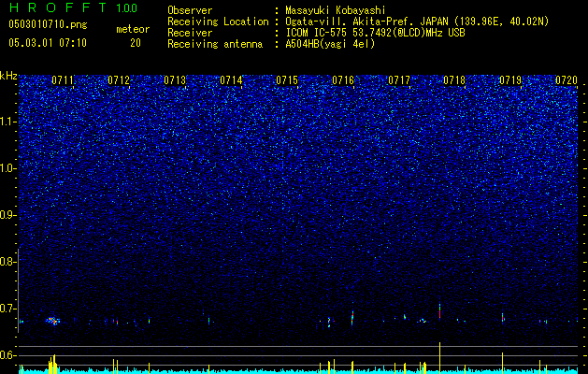Click the 'Receiver' field label
The image size is (588, 374).
(x=190, y=33)
